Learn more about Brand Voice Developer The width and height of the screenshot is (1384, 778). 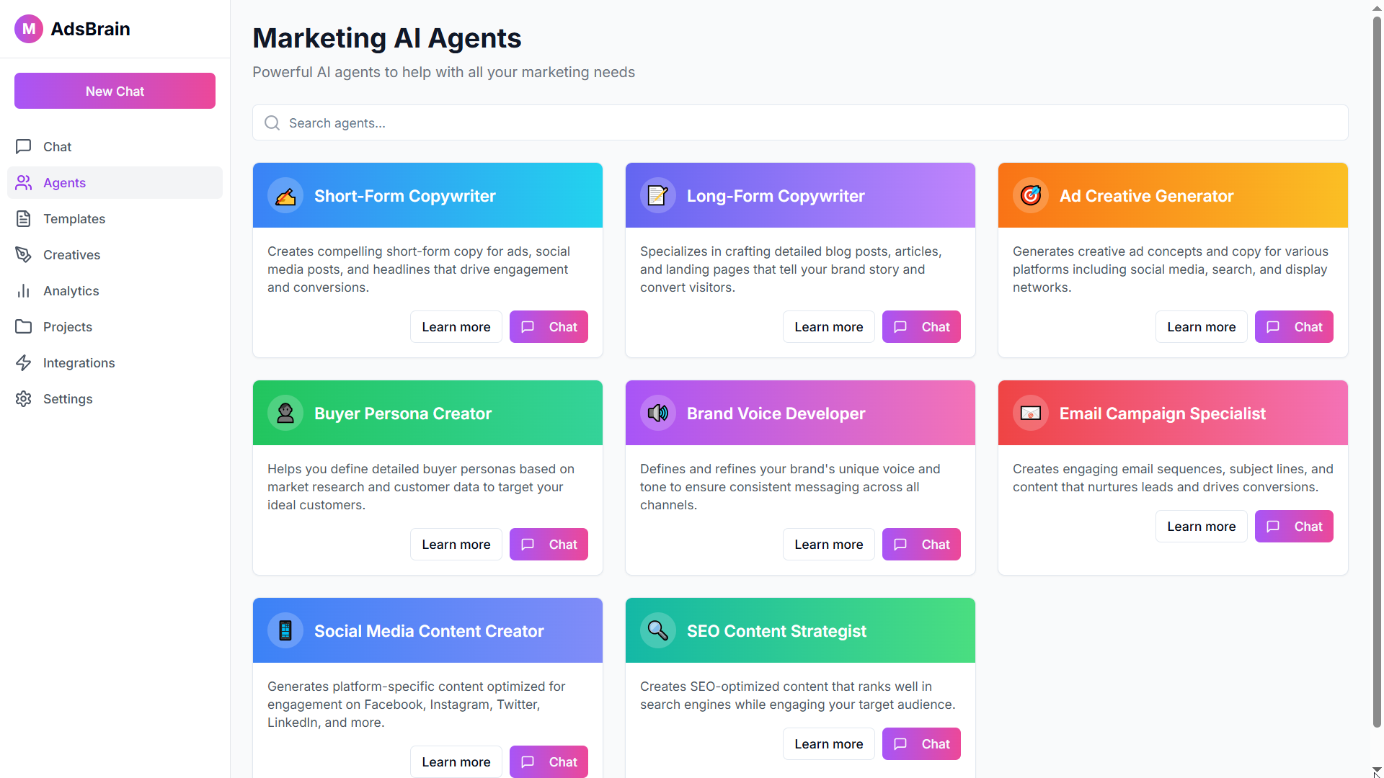(829, 545)
